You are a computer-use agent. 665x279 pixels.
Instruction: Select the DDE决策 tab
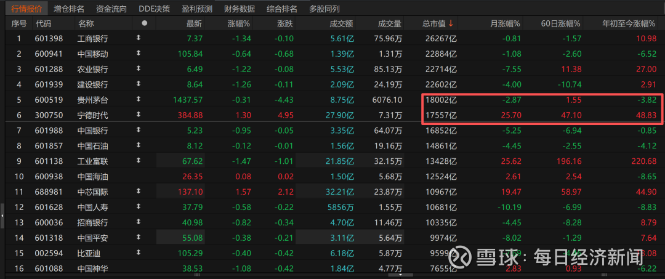155,9
